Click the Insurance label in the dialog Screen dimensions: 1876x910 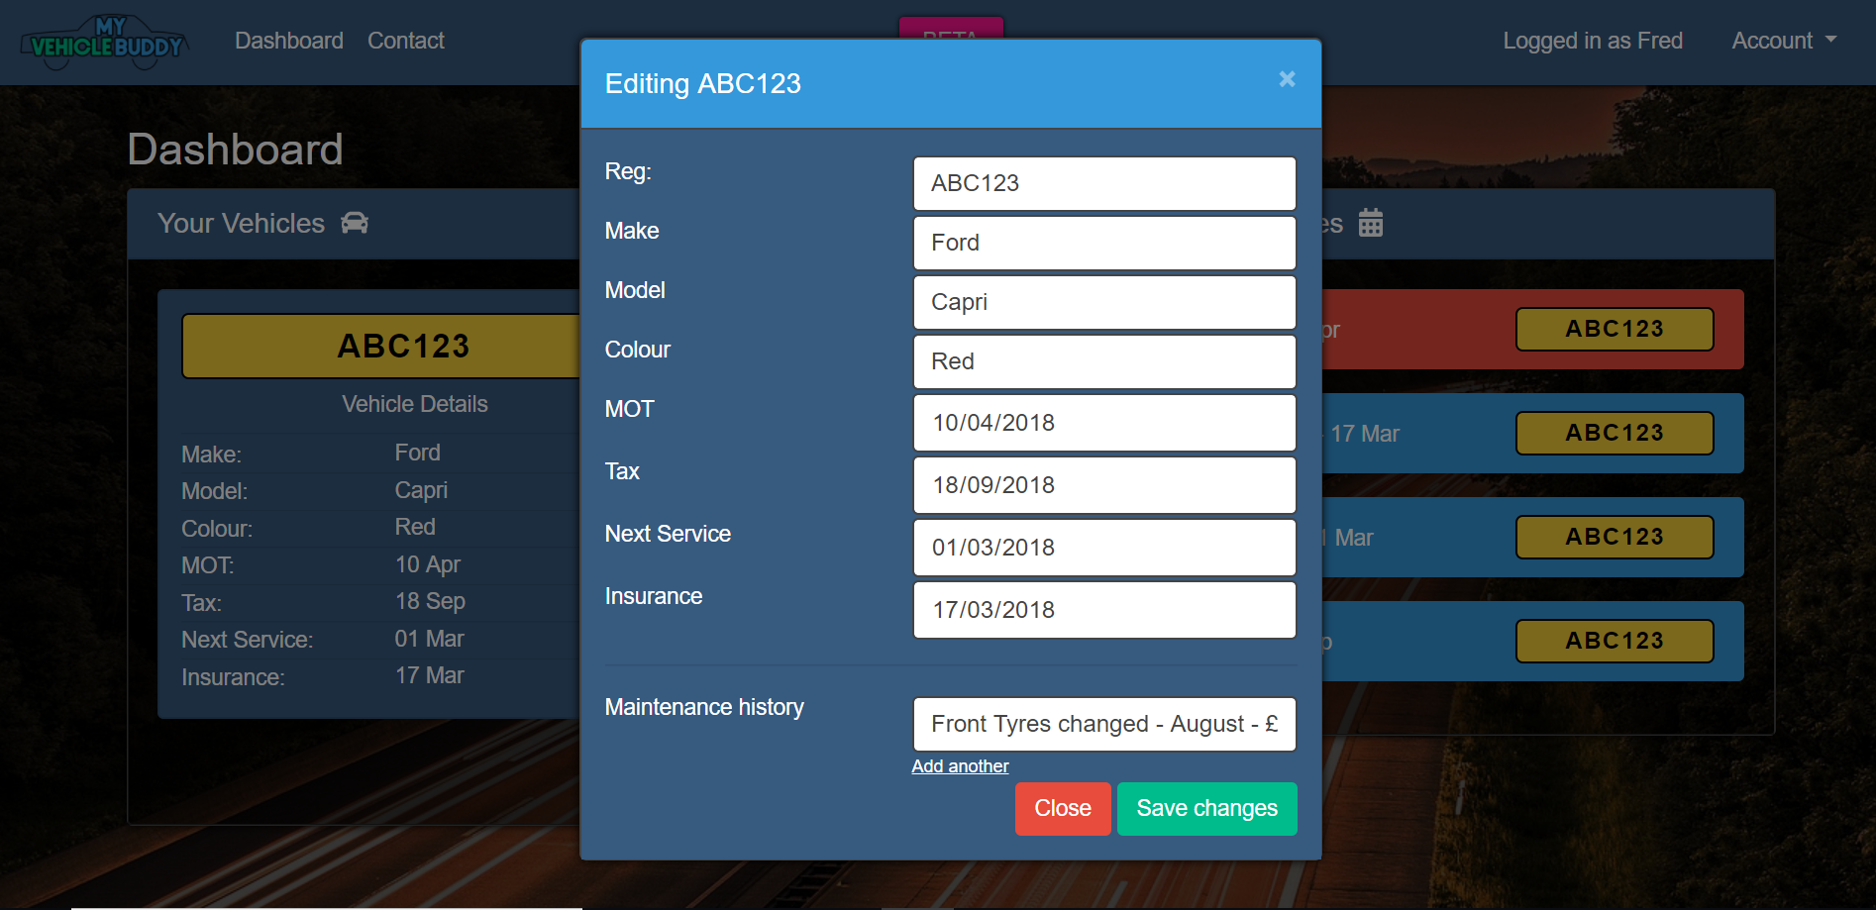coord(654,596)
